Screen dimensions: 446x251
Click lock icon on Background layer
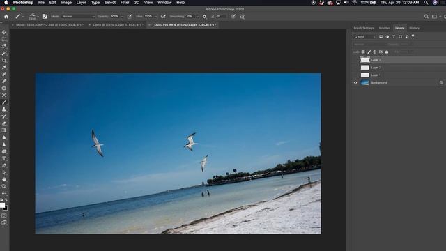(x=441, y=82)
